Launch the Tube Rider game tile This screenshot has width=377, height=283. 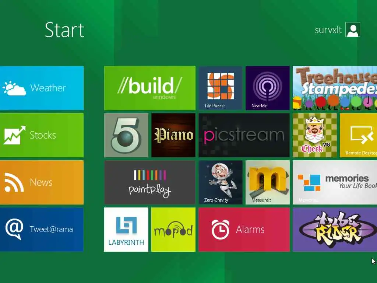pyautogui.click(x=335, y=230)
